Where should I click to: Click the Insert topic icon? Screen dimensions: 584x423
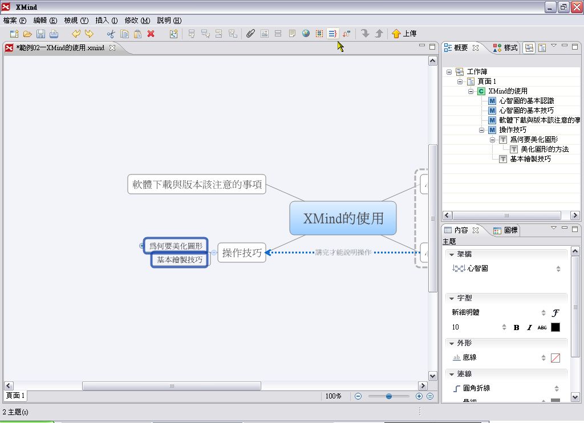(x=192, y=34)
